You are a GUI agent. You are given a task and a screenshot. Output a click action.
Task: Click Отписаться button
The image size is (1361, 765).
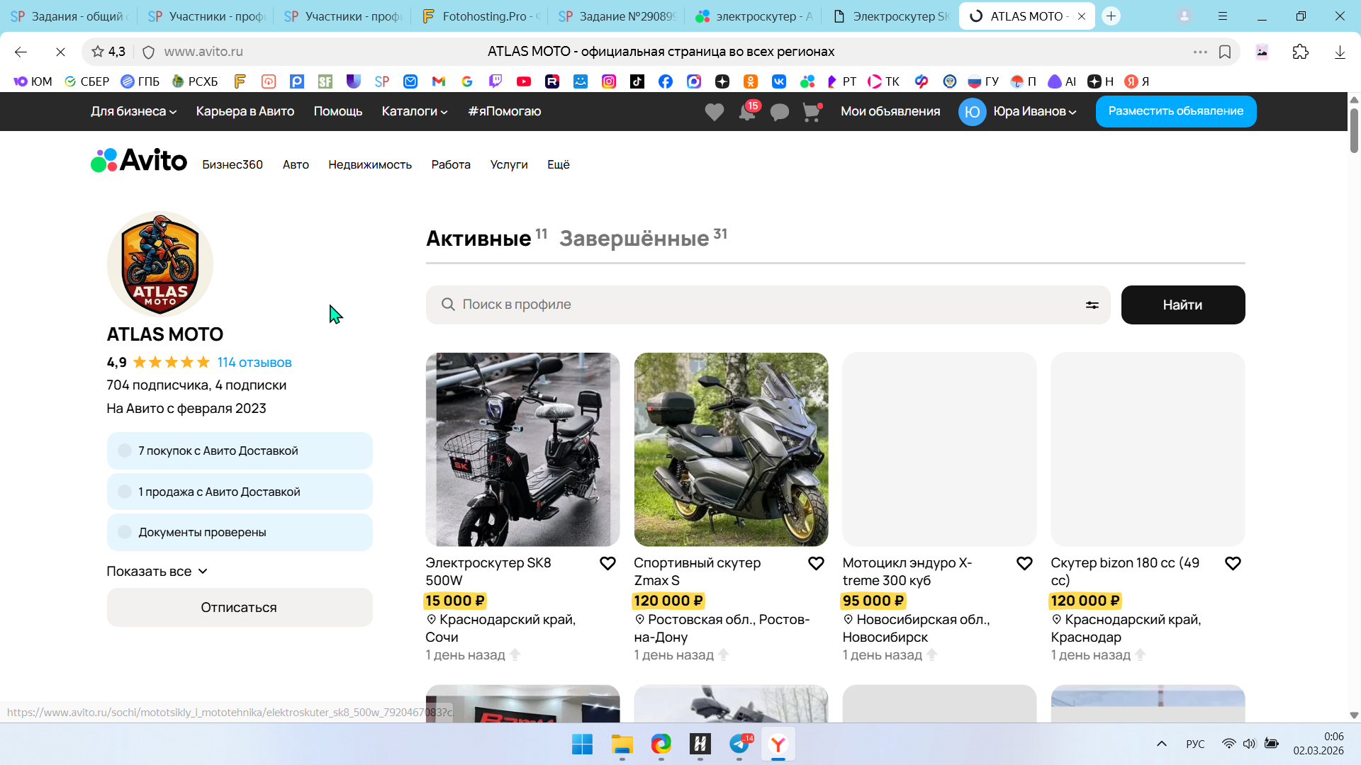point(239,608)
